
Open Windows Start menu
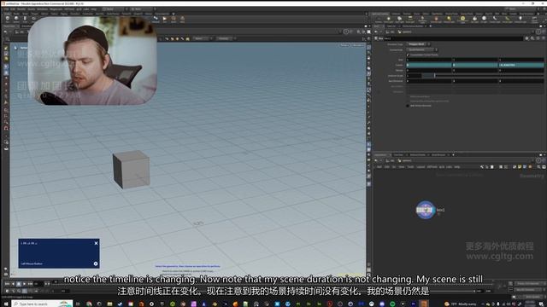(6, 304)
